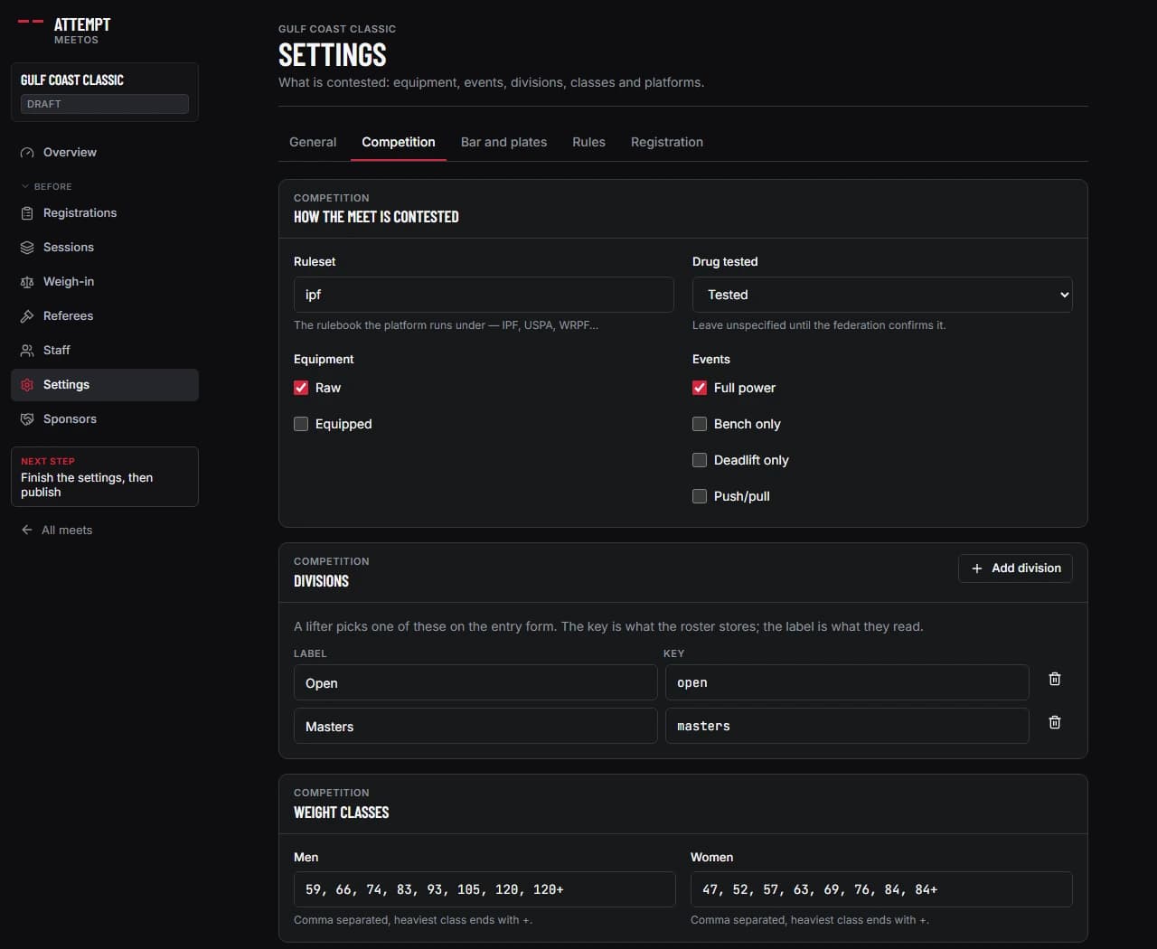This screenshot has width=1157, height=949.
Task: Go to Sessions page
Action: pyautogui.click(x=105, y=248)
